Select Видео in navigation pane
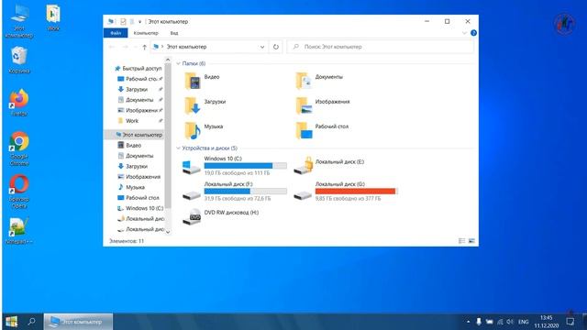This screenshot has height=330, width=587. (x=129, y=145)
